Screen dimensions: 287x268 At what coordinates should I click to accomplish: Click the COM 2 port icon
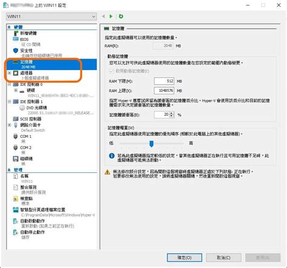point(16,148)
